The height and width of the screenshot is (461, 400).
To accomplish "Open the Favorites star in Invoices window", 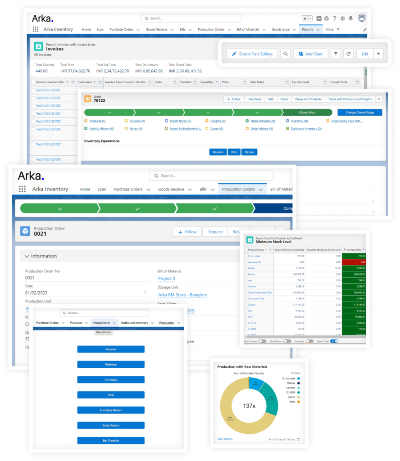I will pyautogui.click(x=305, y=18).
